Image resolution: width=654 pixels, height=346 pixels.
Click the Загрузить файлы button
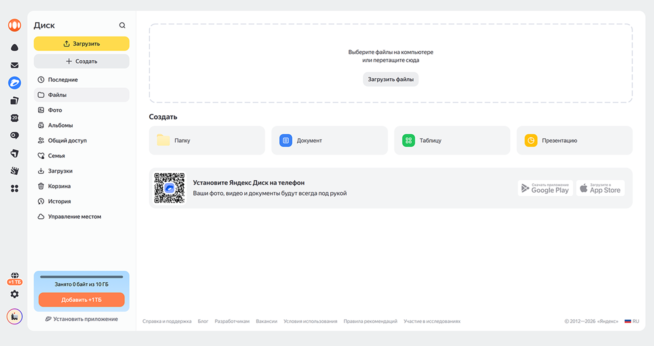tap(391, 79)
